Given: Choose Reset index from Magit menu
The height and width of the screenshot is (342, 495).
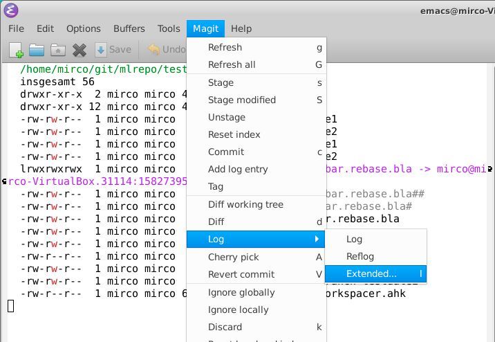Looking at the screenshot, I should click(x=256, y=134).
